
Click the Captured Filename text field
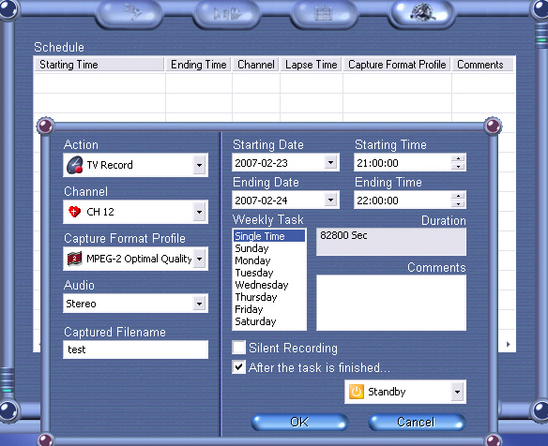(x=136, y=349)
